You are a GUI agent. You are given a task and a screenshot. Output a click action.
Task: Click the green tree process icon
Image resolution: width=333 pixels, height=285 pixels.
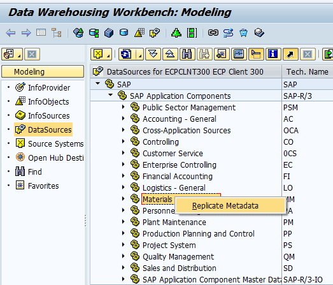click(176, 33)
